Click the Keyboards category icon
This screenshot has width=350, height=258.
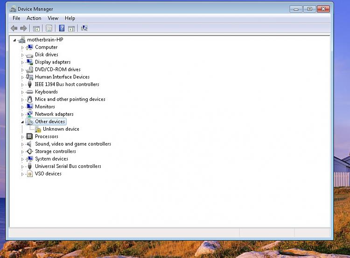30,92
